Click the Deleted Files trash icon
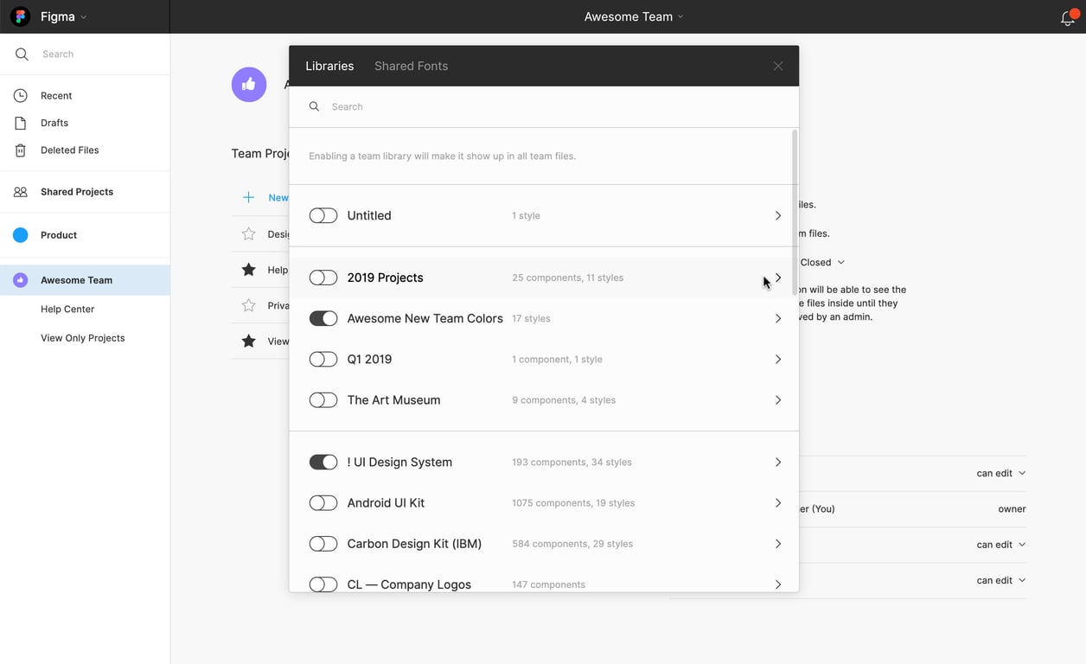The image size is (1086, 664). (x=21, y=150)
